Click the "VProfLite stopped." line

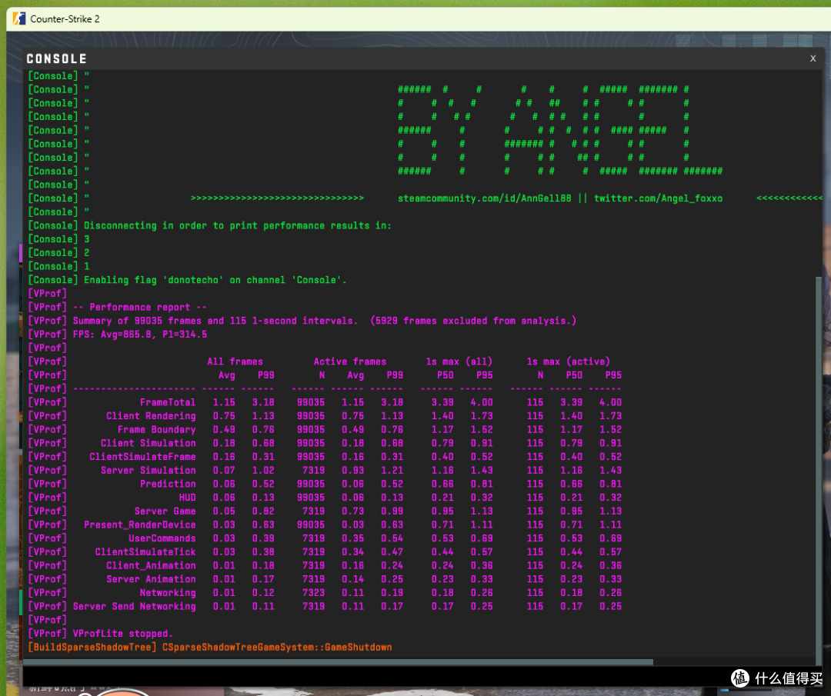123,634
